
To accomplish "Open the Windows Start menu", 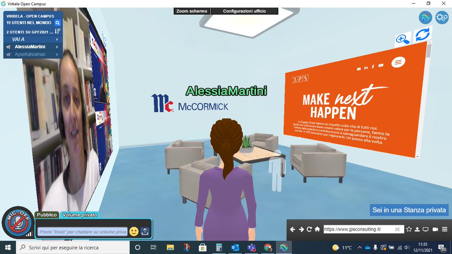I will click(x=8, y=248).
